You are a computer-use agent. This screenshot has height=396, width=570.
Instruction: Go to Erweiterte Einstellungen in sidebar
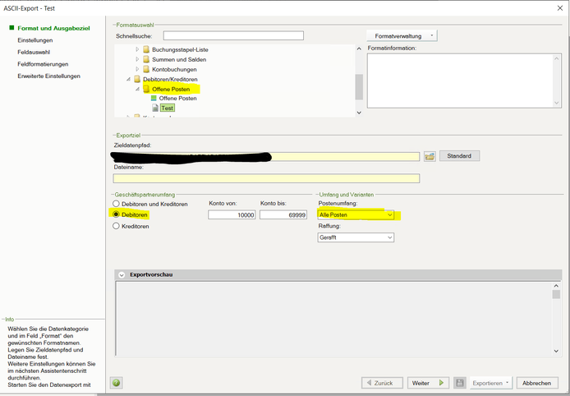[48, 76]
